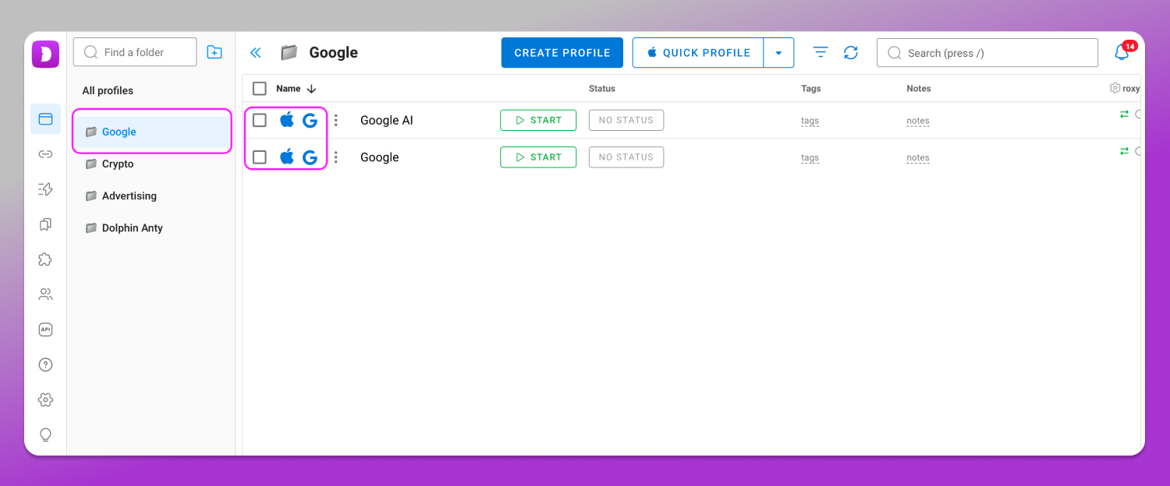This screenshot has width=1170, height=486.
Task: Check the Google profile checkbox
Action: pyautogui.click(x=260, y=157)
